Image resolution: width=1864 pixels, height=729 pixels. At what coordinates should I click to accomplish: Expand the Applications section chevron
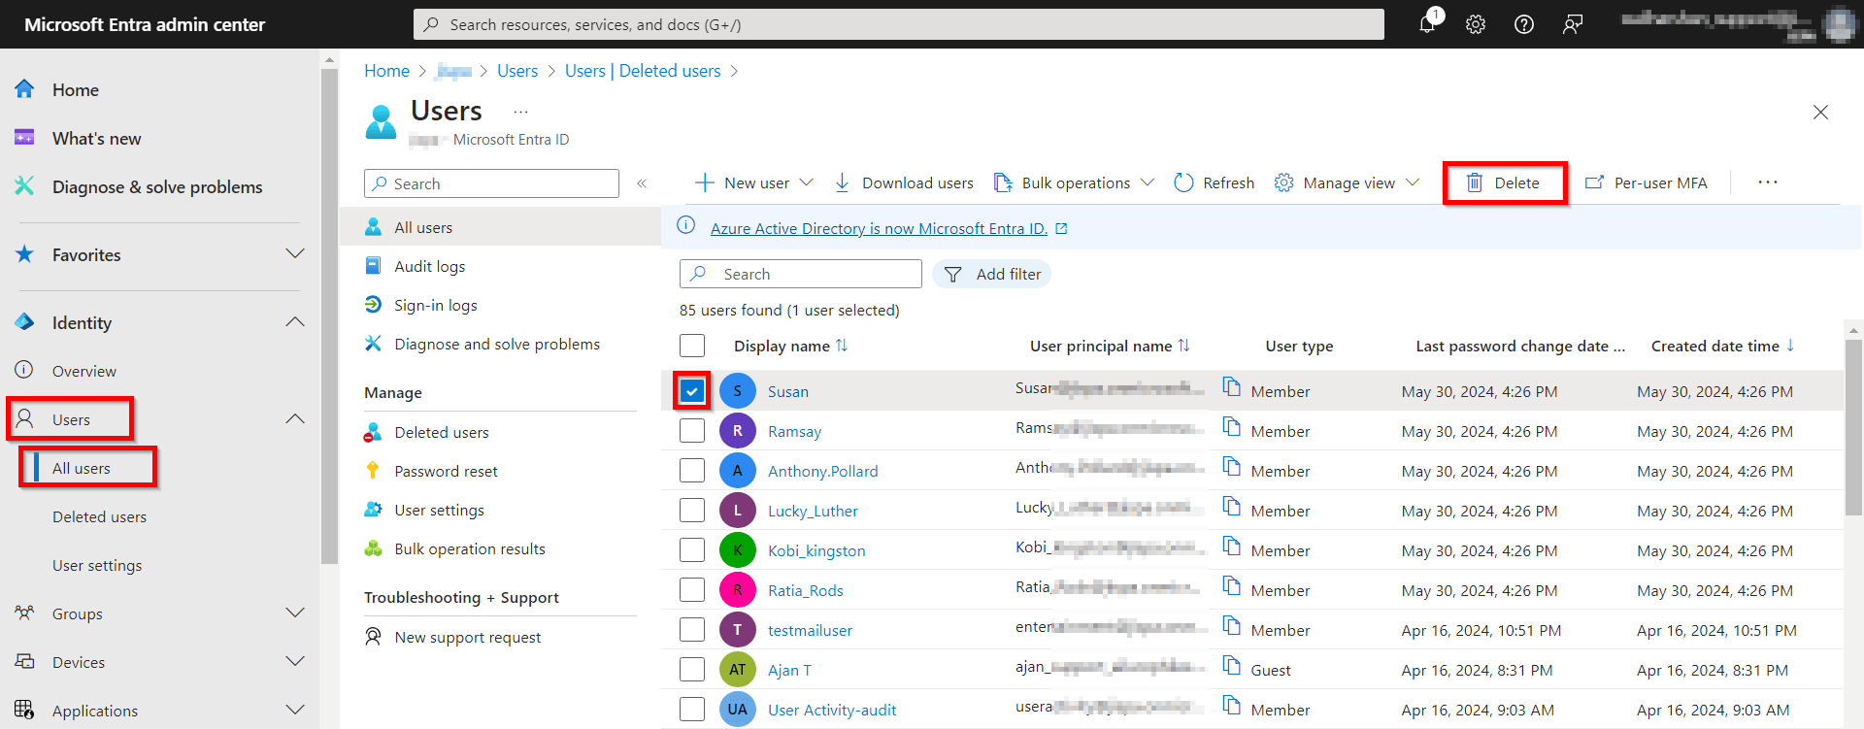pos(295,710)
